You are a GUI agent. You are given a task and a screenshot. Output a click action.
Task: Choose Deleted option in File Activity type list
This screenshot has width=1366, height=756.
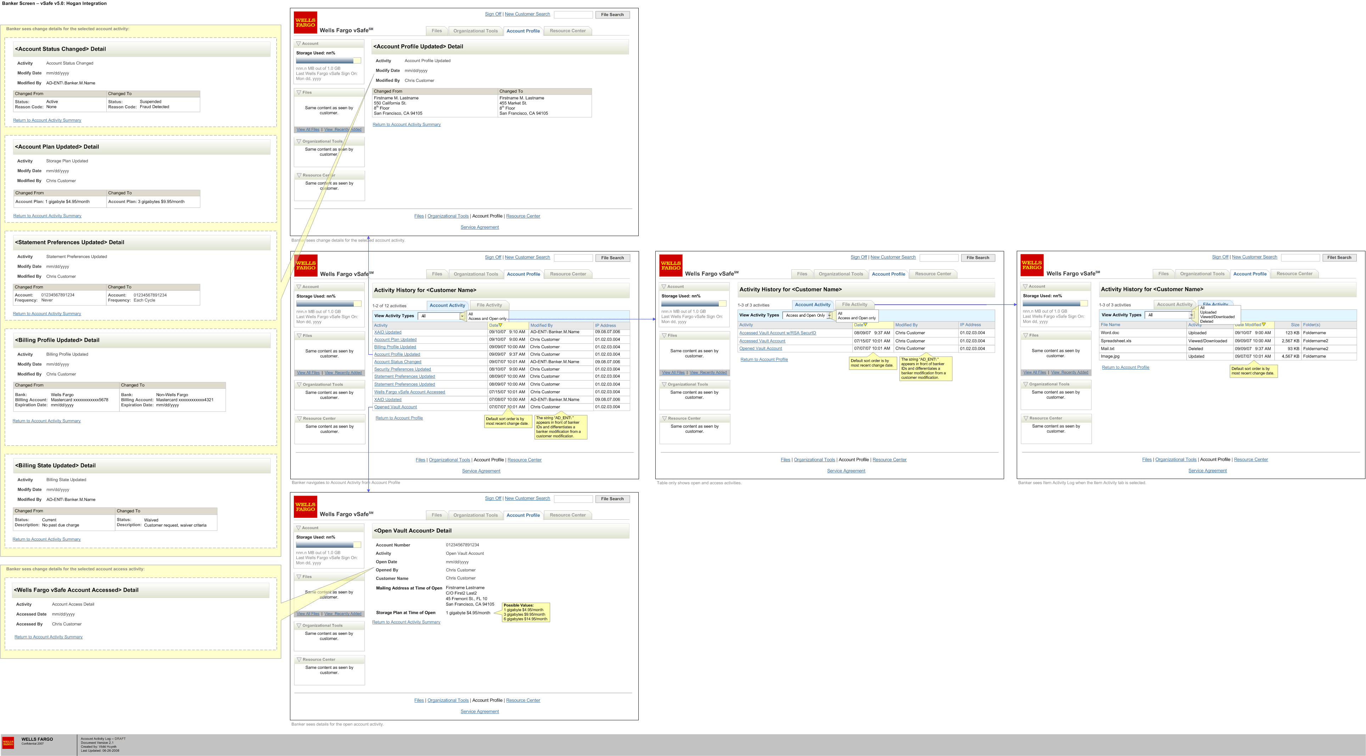tap(1207, 321)
